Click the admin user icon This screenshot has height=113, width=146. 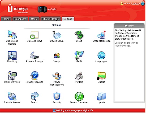coord(122,3)
